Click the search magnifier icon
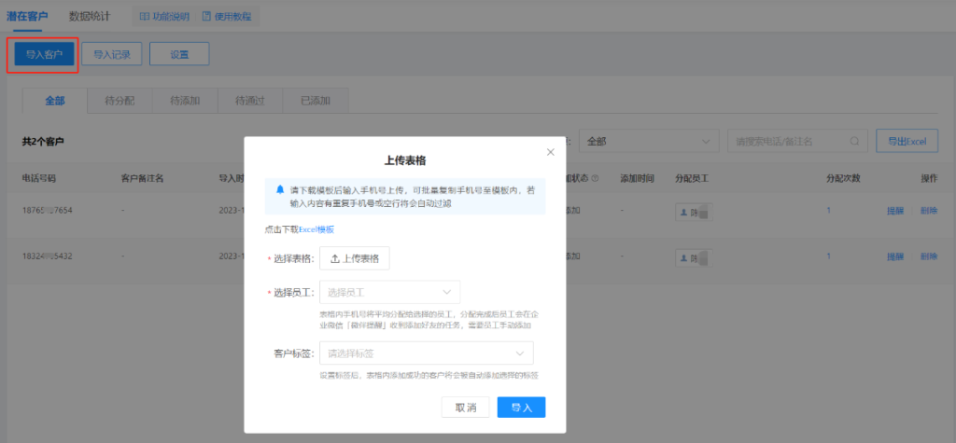The height and width of the screenshot is (443, 956). [855, 141]
